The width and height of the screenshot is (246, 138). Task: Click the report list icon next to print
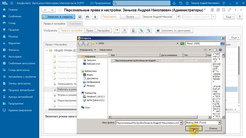pos(95,17)
